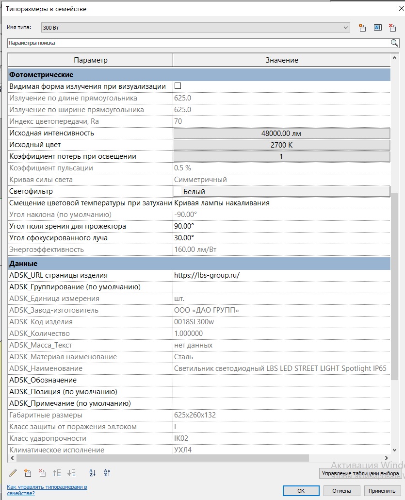Select the Исходная интенсивность parameter name

(51, 133)
